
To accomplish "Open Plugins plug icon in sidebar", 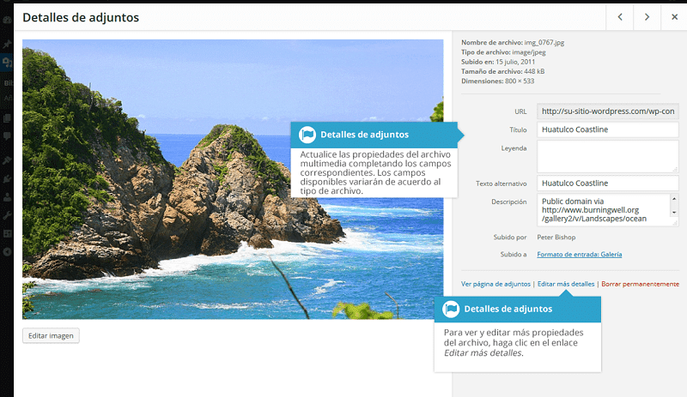I will [7, 179].
